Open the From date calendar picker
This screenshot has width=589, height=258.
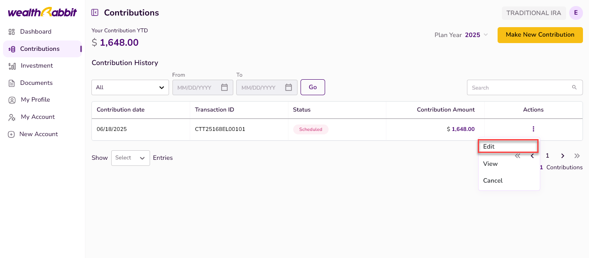point(224,87)
